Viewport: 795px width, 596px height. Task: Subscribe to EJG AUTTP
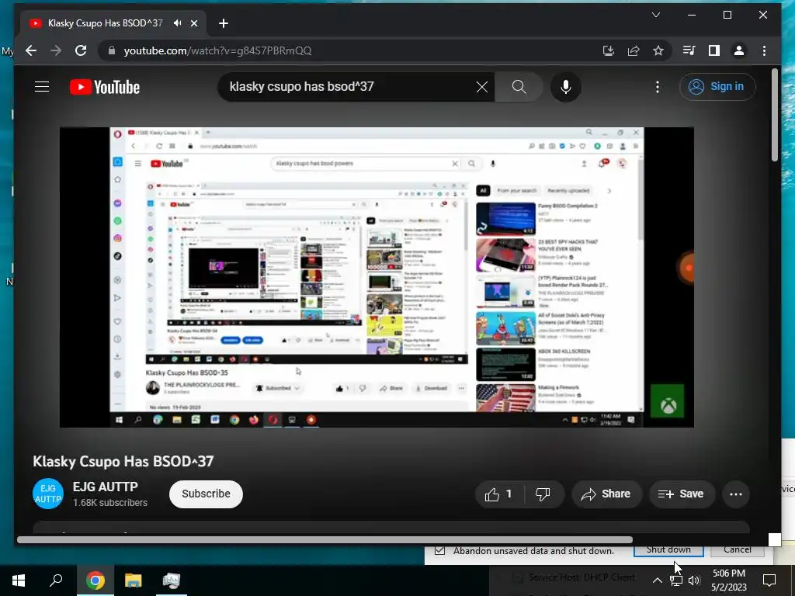click(x=206, y=494)
